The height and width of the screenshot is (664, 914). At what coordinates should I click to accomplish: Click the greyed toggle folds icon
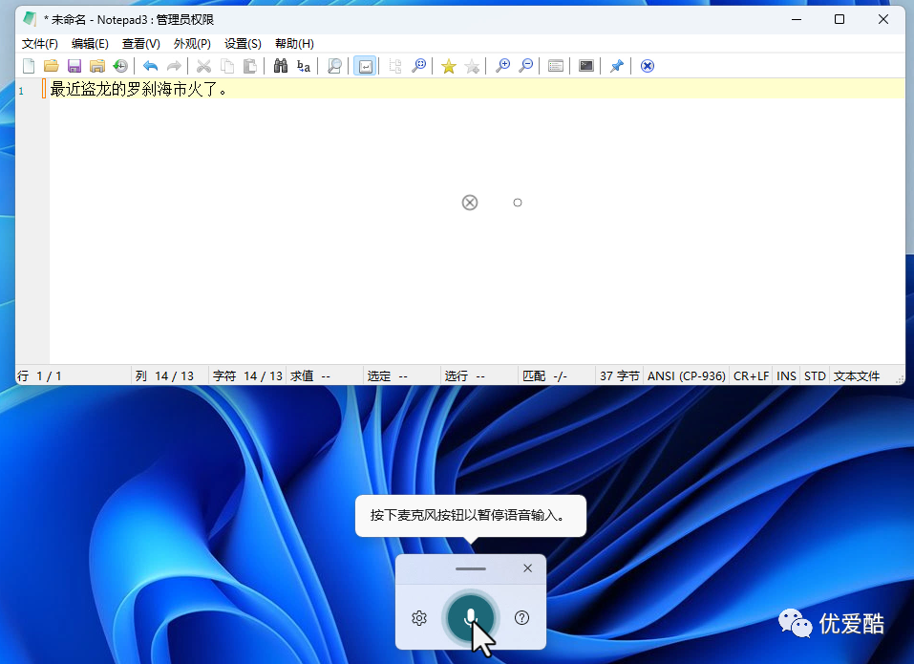click(395, 66)
